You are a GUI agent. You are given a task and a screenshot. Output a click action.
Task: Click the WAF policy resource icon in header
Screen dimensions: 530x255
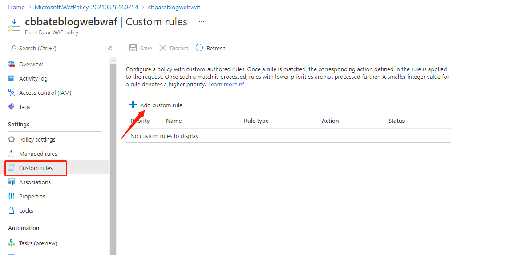coord(14,25)
